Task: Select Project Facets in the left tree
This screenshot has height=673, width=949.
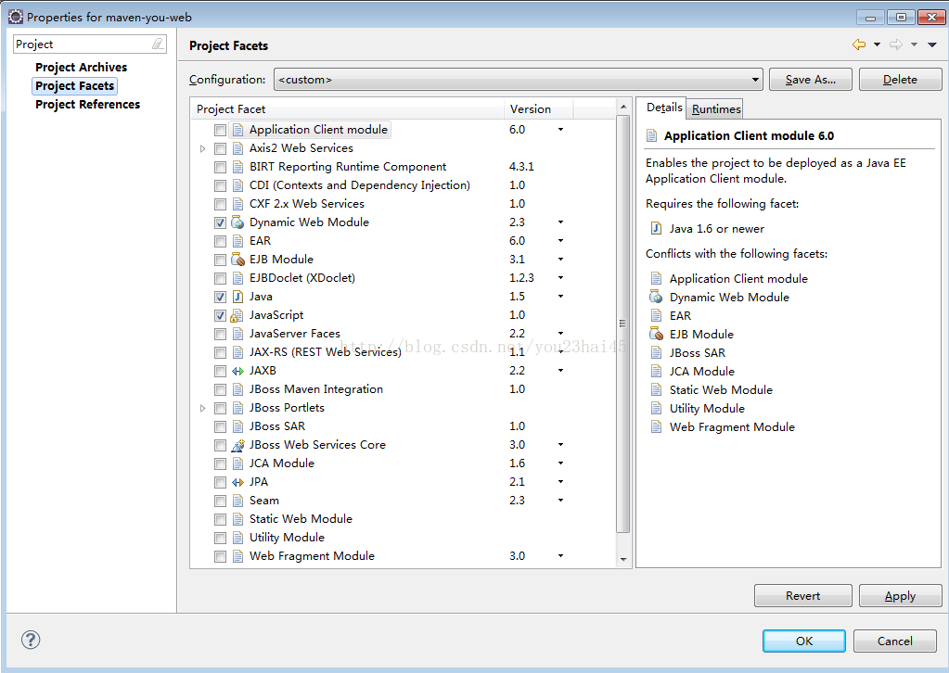Action: (74, 86)
